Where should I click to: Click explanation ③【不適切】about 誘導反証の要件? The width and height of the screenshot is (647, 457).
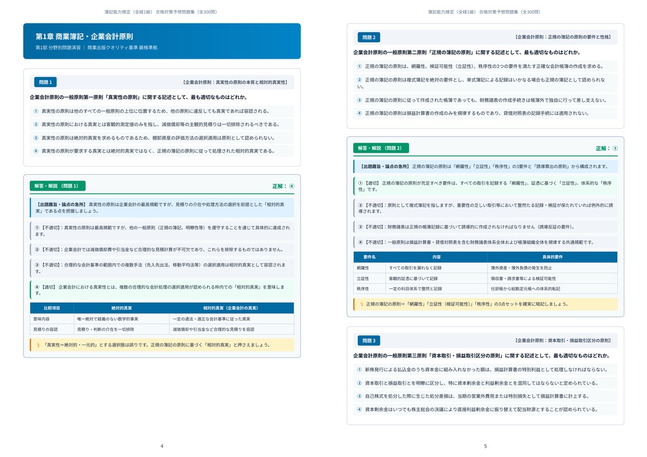click(x=485, y=227)
